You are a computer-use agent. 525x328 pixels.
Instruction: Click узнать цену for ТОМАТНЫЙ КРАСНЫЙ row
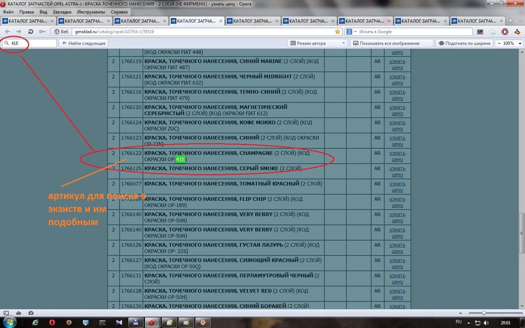[x=397, y=187]
